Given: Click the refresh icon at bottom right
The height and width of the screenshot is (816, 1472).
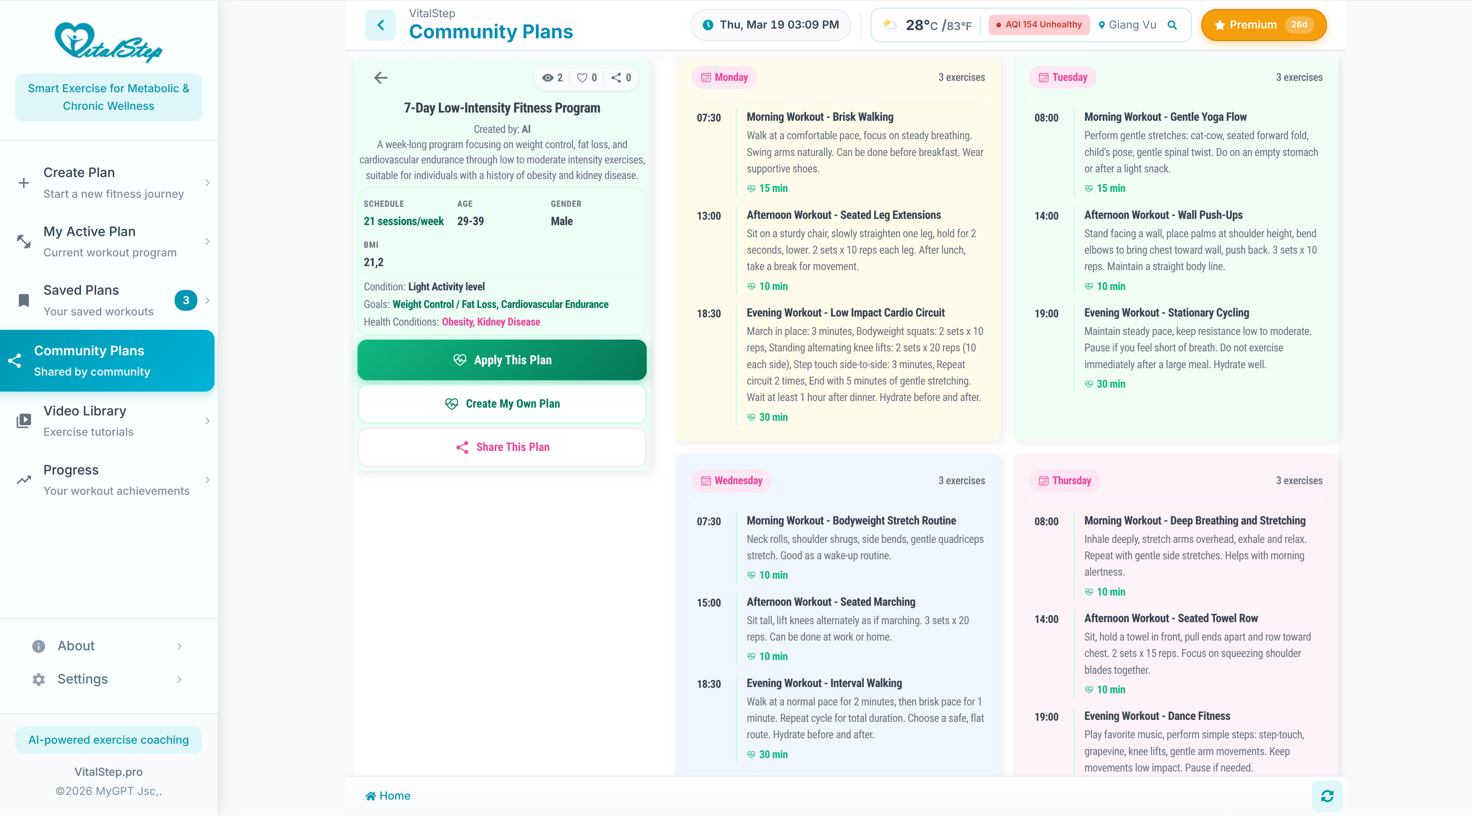Looking at the screenshot, I should click(x=1327, y=795).
